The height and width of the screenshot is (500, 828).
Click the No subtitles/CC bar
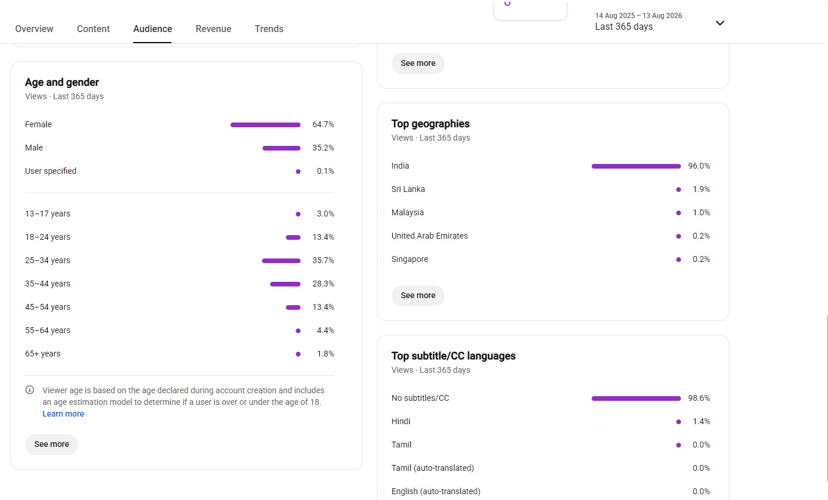636,398
